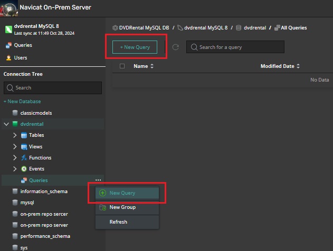Go to dvdrental database breadcrumb
333x251 pixels.
(255, 28)
